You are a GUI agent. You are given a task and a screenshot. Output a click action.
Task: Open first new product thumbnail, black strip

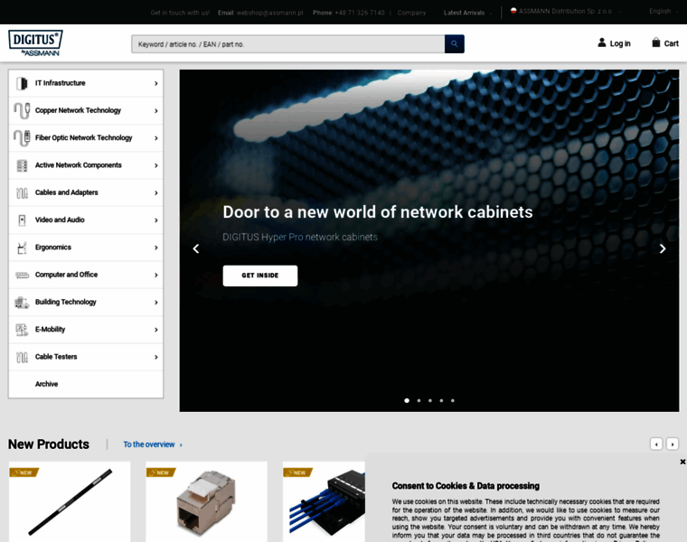[70, 501]
